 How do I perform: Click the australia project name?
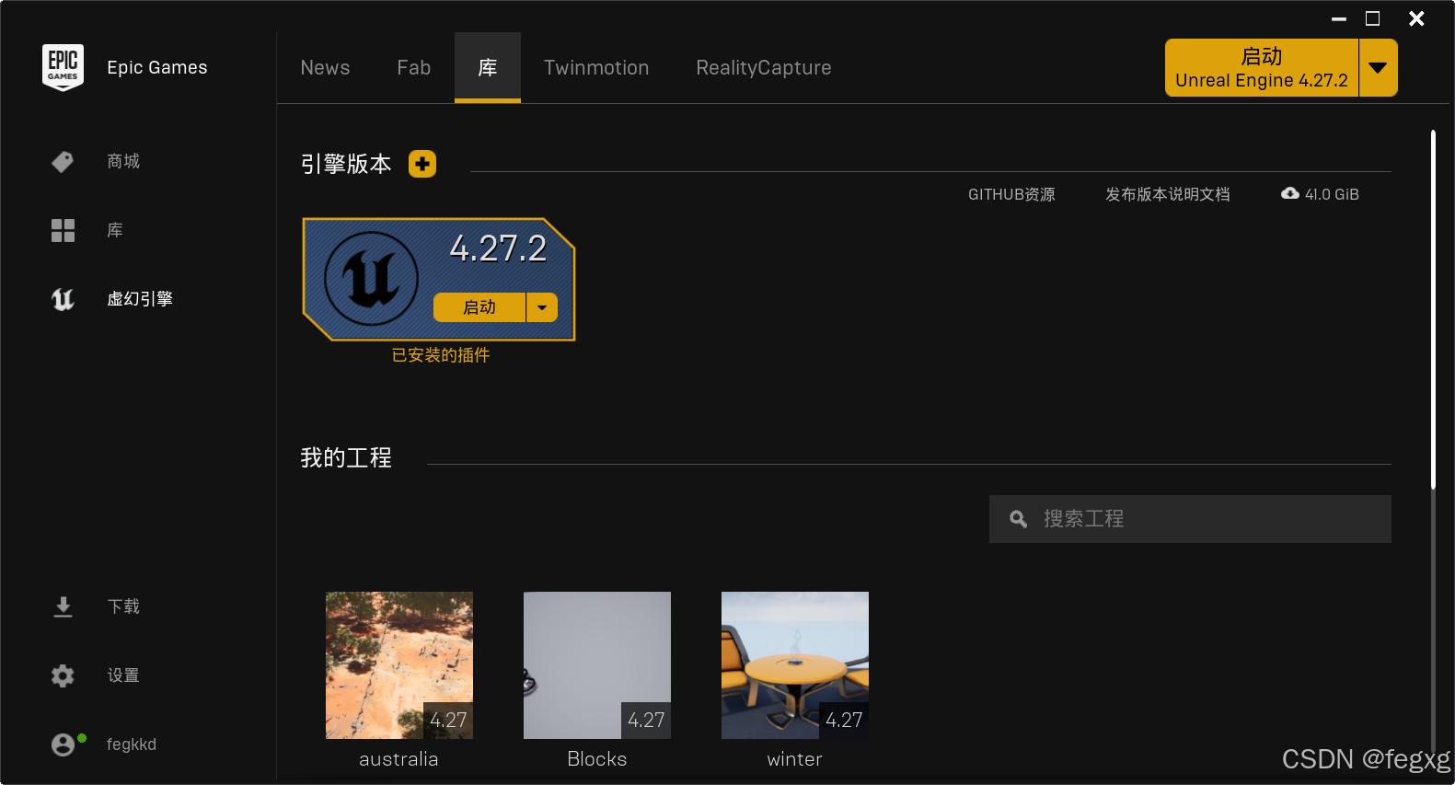tap(398, 759)
